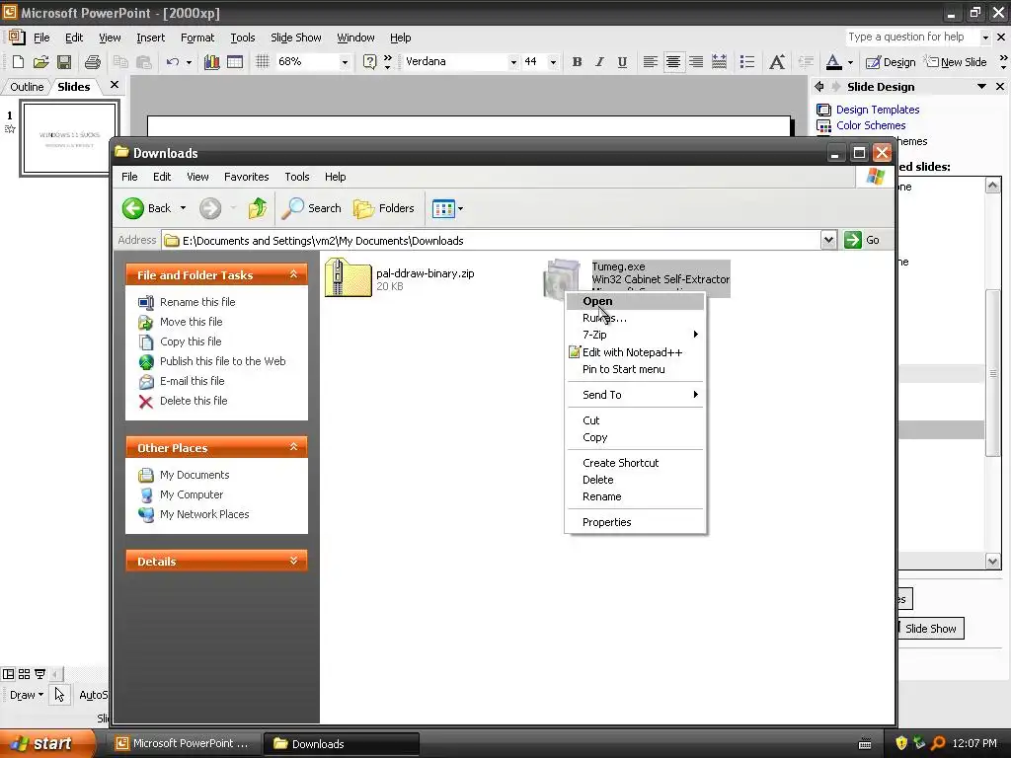Collapse the File and Folder Tasks section
The height and width of the screenshot is (758, 1011).
(293, 274)
